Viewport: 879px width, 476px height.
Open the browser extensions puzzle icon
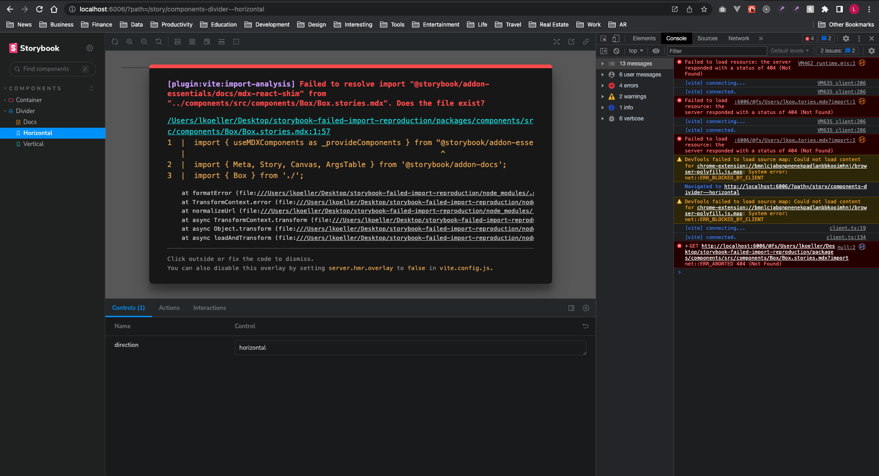825,9
